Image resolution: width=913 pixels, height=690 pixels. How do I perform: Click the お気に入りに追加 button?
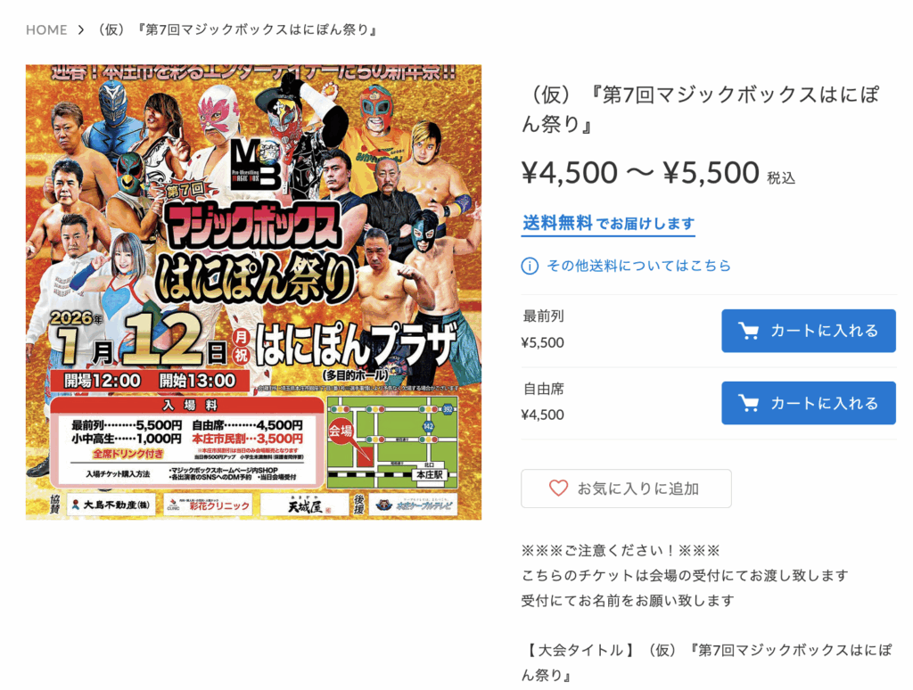(626, 489)
